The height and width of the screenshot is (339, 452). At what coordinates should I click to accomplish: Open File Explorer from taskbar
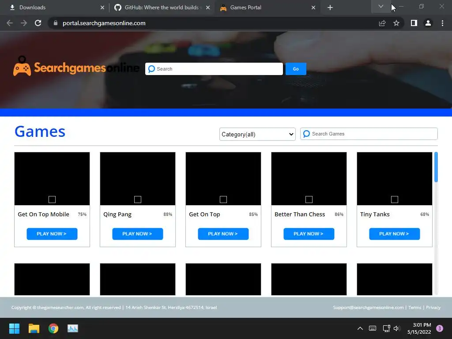[34, 328]
